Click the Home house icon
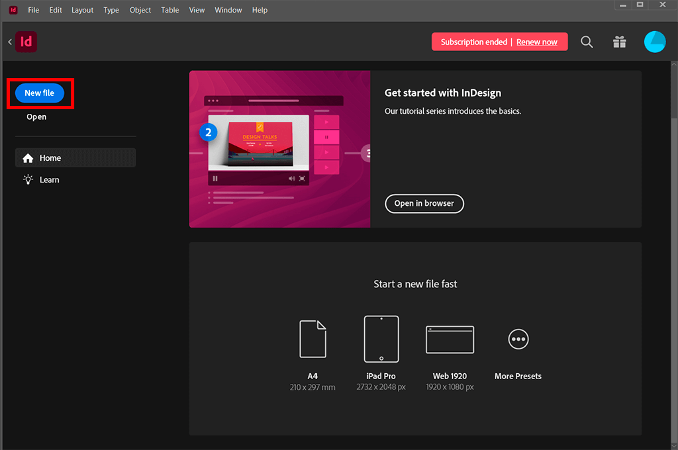The image size is (678, 450). click(28, 158)
